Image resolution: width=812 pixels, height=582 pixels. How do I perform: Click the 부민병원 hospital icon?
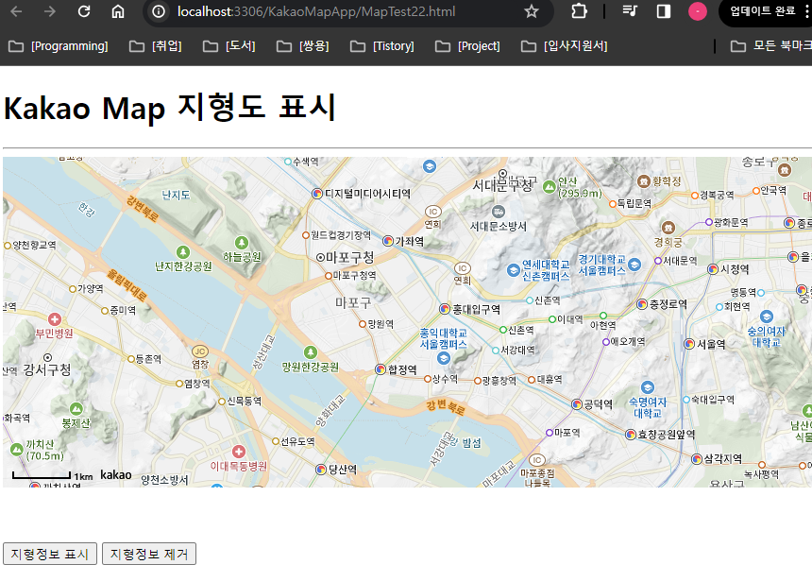click(x=55, y=318)
